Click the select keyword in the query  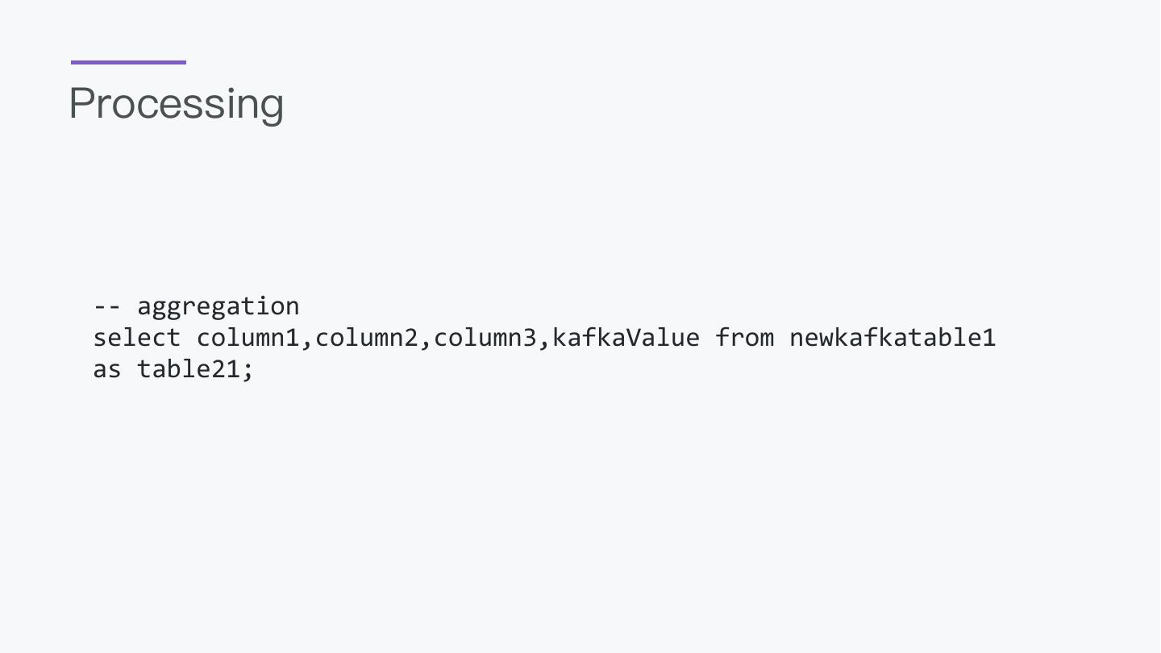pyautogui.click(x=137, y=338)
